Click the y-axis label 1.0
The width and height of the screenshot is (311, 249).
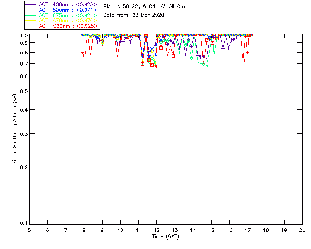click(24, 36)
